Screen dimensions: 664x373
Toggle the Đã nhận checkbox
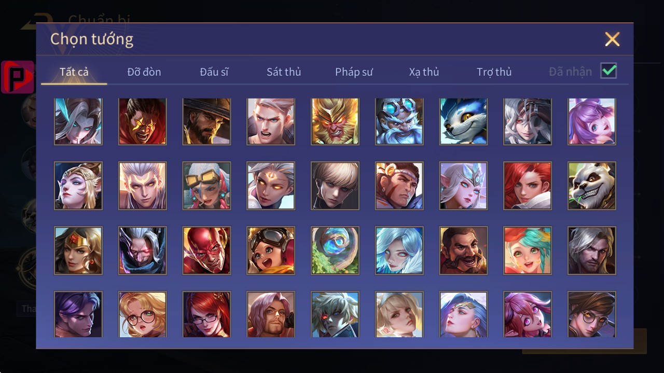[x=608, y=71]
